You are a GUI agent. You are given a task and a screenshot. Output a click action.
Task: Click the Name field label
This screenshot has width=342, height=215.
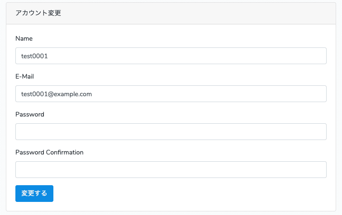[x=24, y=39]
